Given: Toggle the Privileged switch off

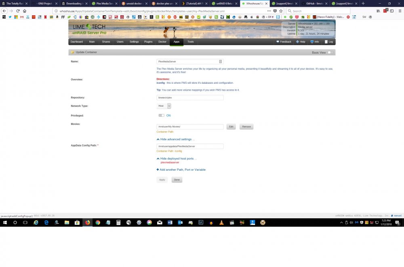Looking at the screenshot, I should point(161,116).
